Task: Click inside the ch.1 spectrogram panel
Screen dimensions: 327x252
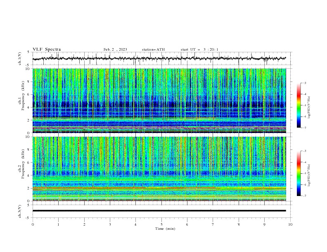Action: (159, 100)
